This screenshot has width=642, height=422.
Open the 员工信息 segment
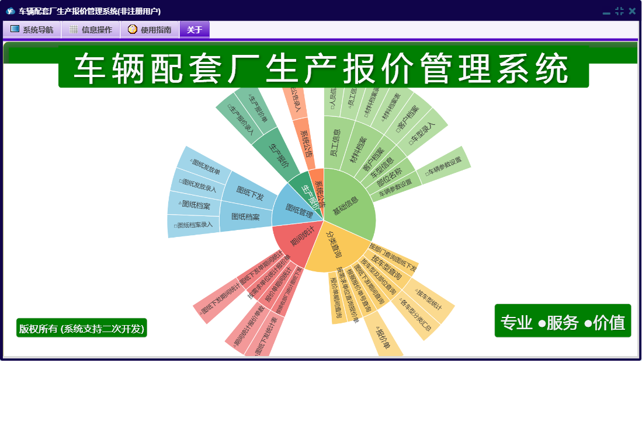point(336,143)
